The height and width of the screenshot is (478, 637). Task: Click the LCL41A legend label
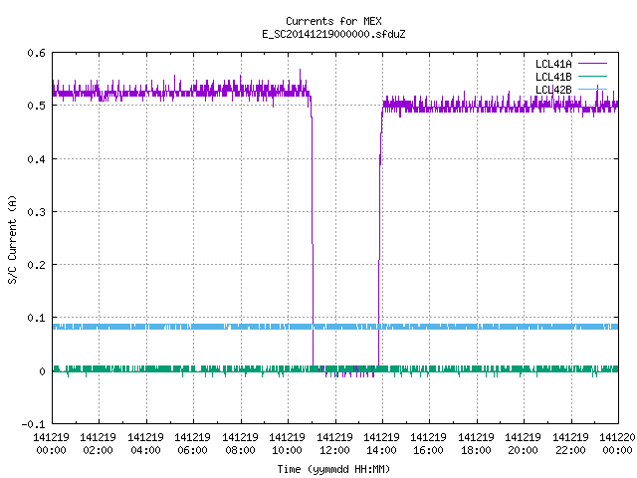(553, 64)
